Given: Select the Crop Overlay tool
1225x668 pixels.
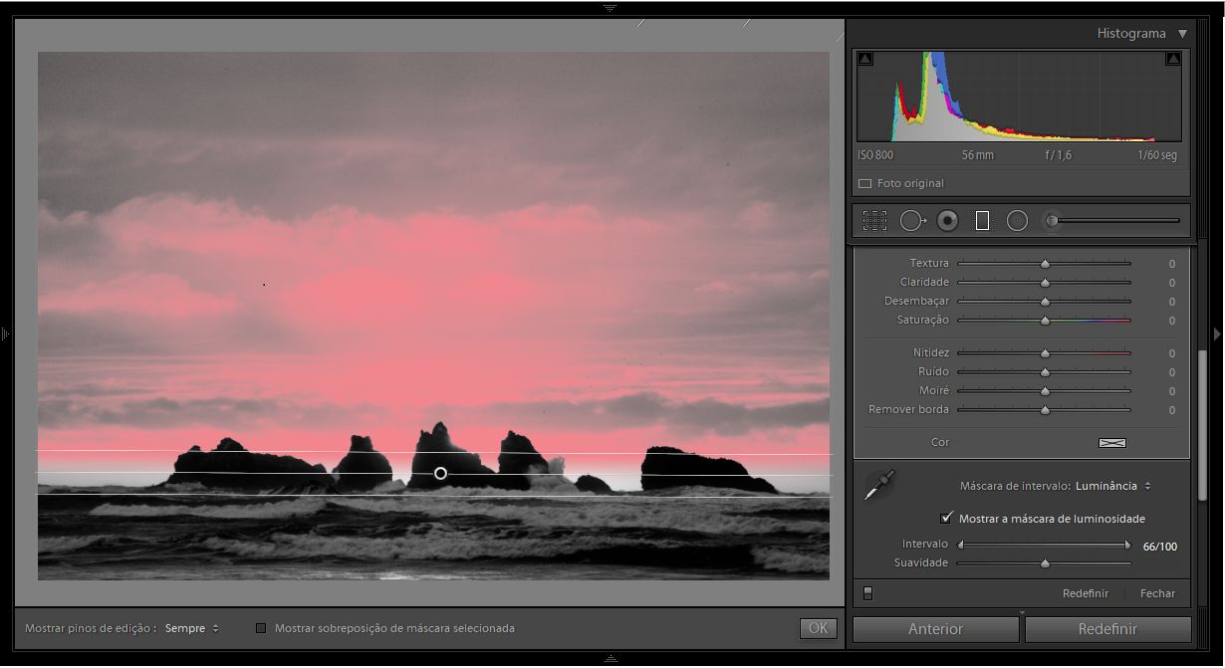Looking at the screenshot, I should (x=874, y=221).
